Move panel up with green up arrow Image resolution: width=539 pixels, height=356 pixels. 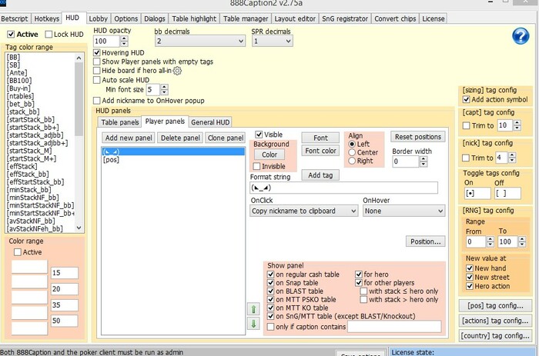click(x=253, y=309)
